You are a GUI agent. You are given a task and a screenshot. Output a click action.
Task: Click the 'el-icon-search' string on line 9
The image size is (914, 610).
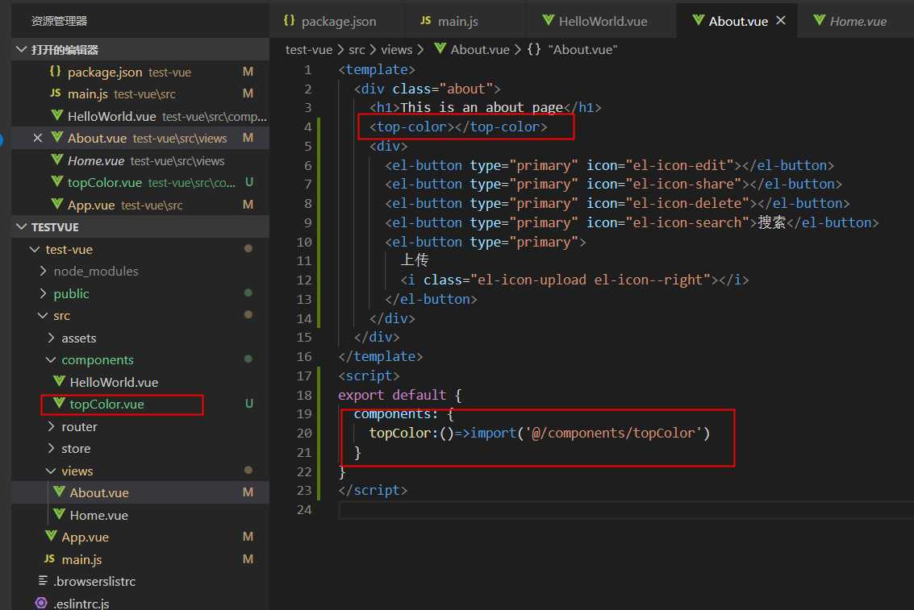(687, 222)
